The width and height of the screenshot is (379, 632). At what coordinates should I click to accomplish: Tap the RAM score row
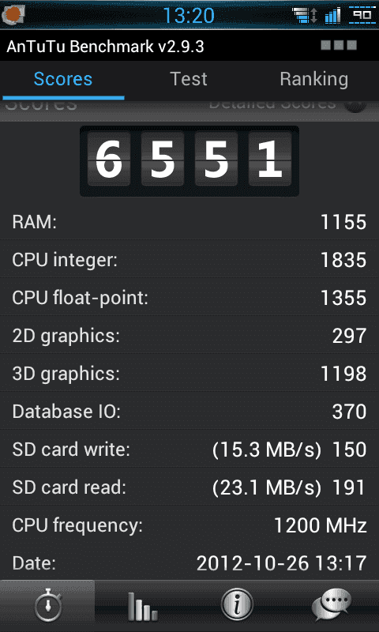[189, 222]
